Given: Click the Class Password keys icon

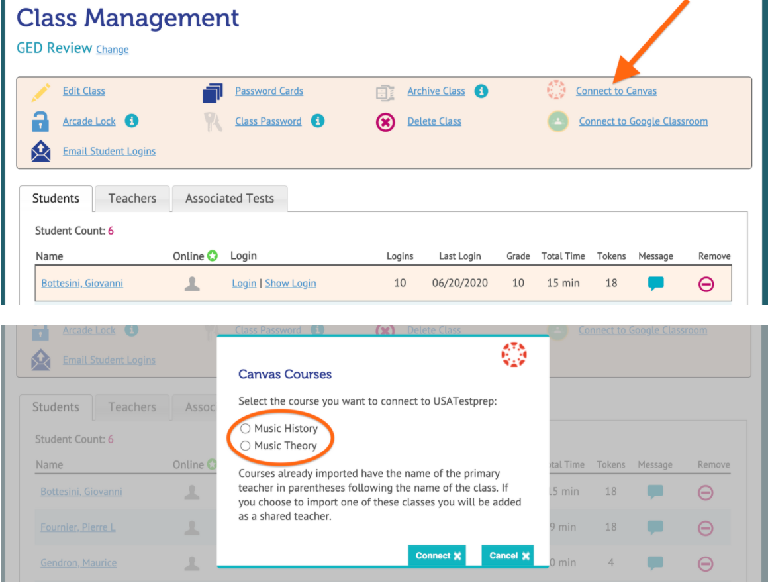Looking at the screenshot, I should click(213, 121).
